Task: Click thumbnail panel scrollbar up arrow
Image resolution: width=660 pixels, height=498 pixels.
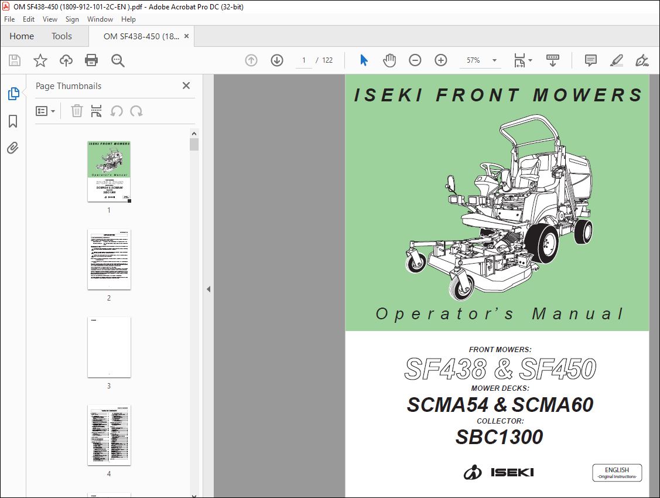Action: [194, 134]
